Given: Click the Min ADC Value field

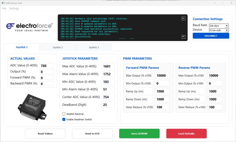Looking at the screenshot, I should tap(108, 81).
